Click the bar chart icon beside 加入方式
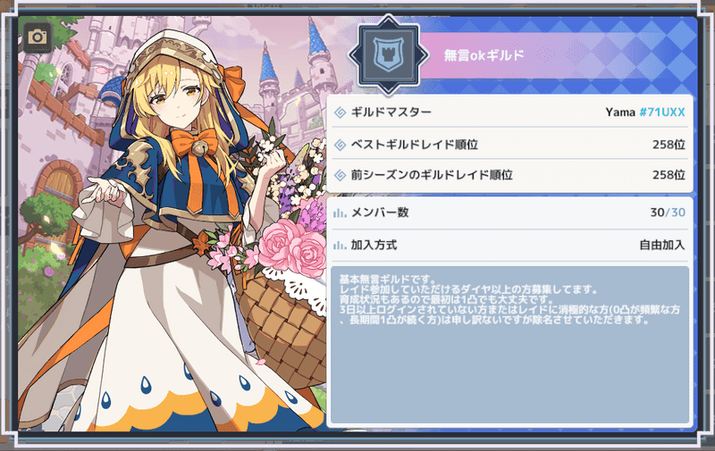 pos(340,246)
